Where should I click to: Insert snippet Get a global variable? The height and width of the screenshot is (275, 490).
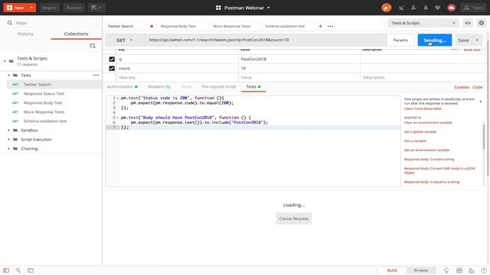pos(420,132)
